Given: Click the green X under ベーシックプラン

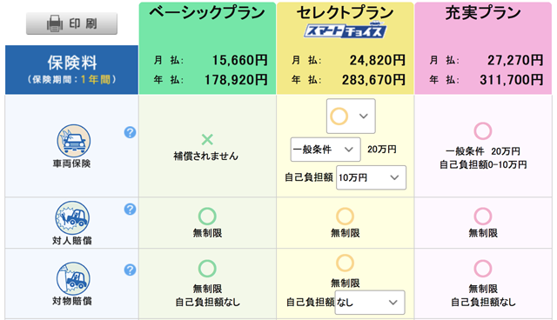Looking at the screenshot, I should (207, 139).
